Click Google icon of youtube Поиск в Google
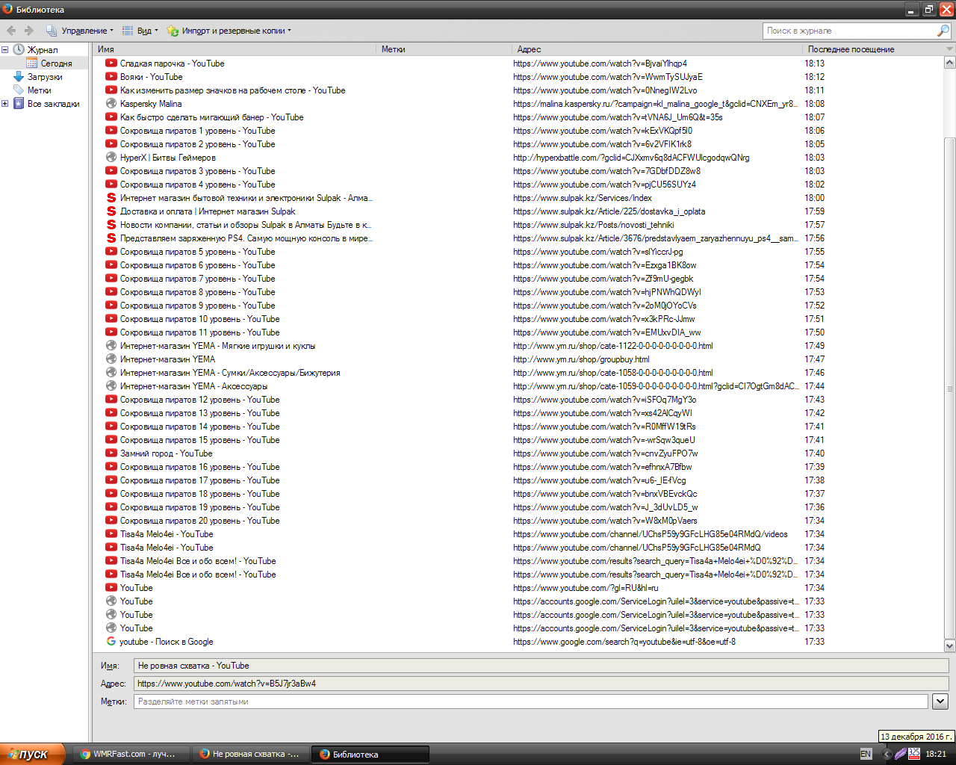This screenshot has width=956, height=765. [111, 642]
